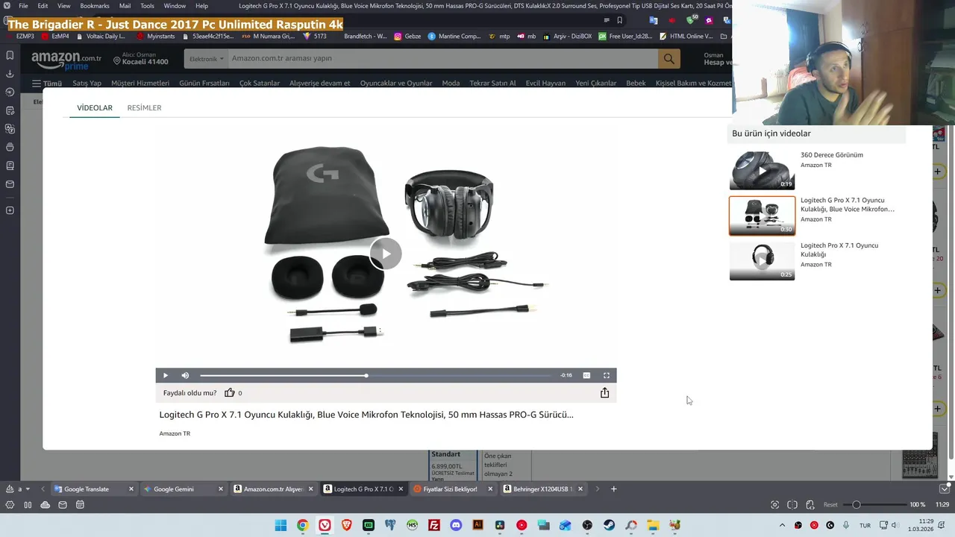Switch to the RESİMLER tab

144,108
